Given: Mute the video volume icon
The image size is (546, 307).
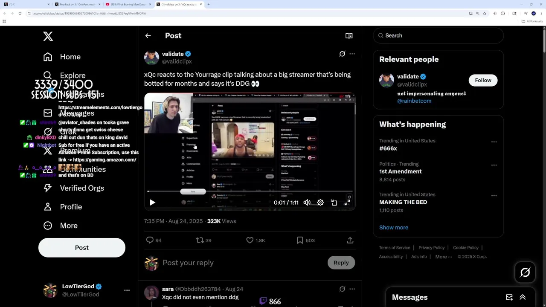Looking at the screenshot, I should click(307, 203).
